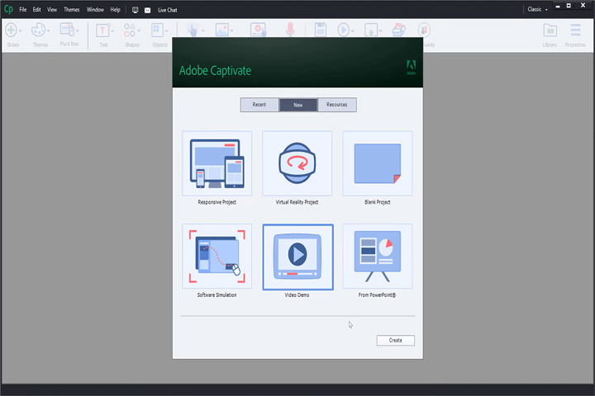Viewport: 595px width, 396px height.
Task: Open the Shapes tool icon
Action: tap(130, 31)
